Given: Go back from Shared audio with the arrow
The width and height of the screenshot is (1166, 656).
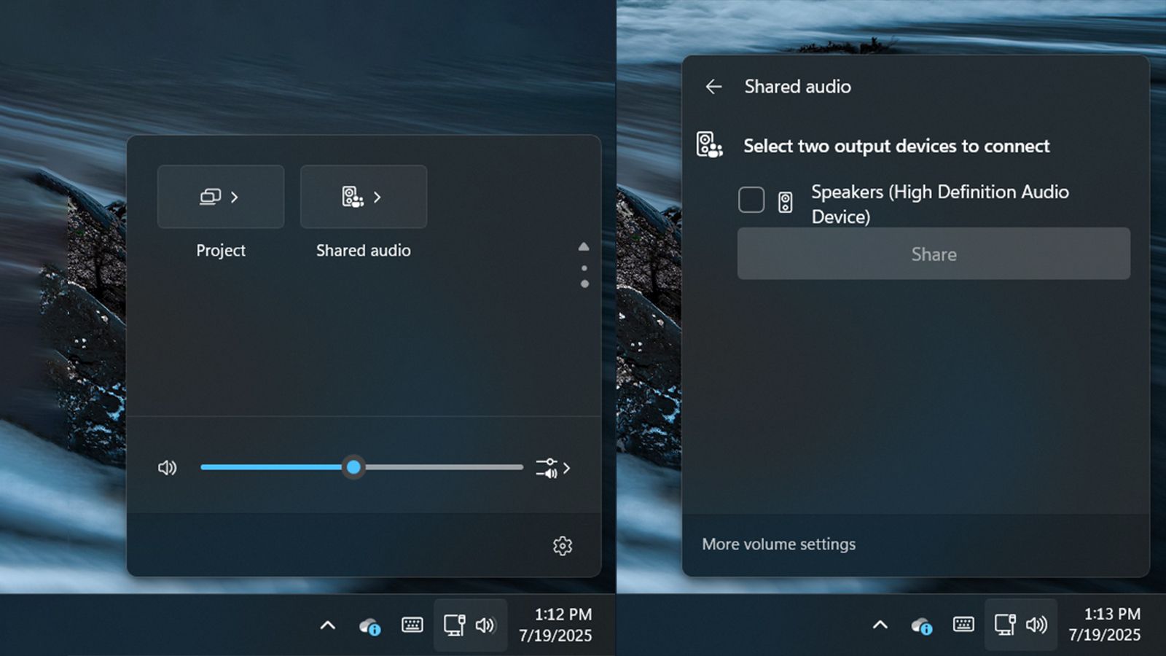Looking at the screenshot, I should [712, 87].
